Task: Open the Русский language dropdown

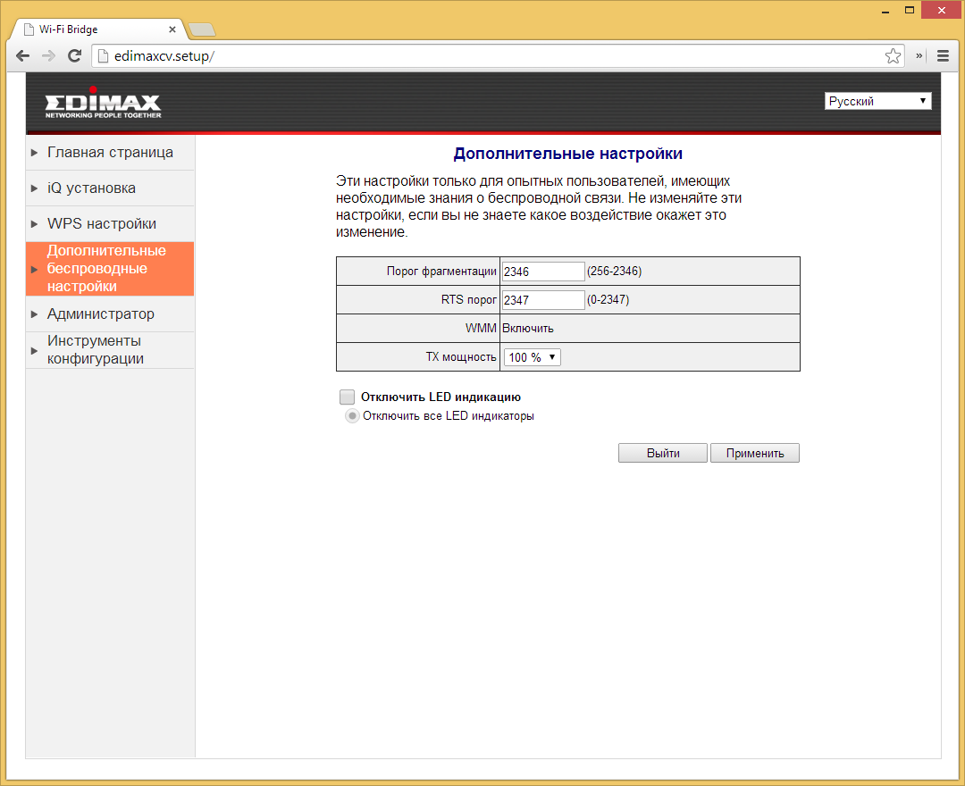Action: 877,101
